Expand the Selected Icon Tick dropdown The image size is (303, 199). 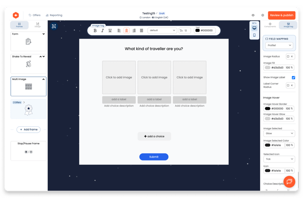(279, 159)
